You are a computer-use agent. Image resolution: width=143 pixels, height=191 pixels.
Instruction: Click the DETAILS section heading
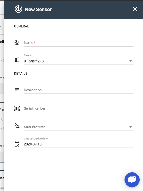pos(21,74)
